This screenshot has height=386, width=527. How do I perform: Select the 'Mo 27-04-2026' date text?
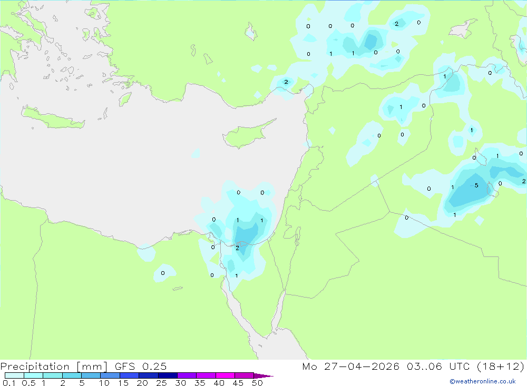coord(350,366)
